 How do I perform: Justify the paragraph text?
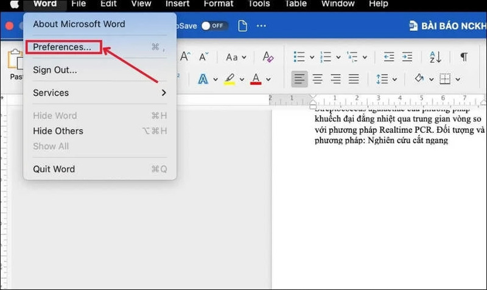[354, 79]
